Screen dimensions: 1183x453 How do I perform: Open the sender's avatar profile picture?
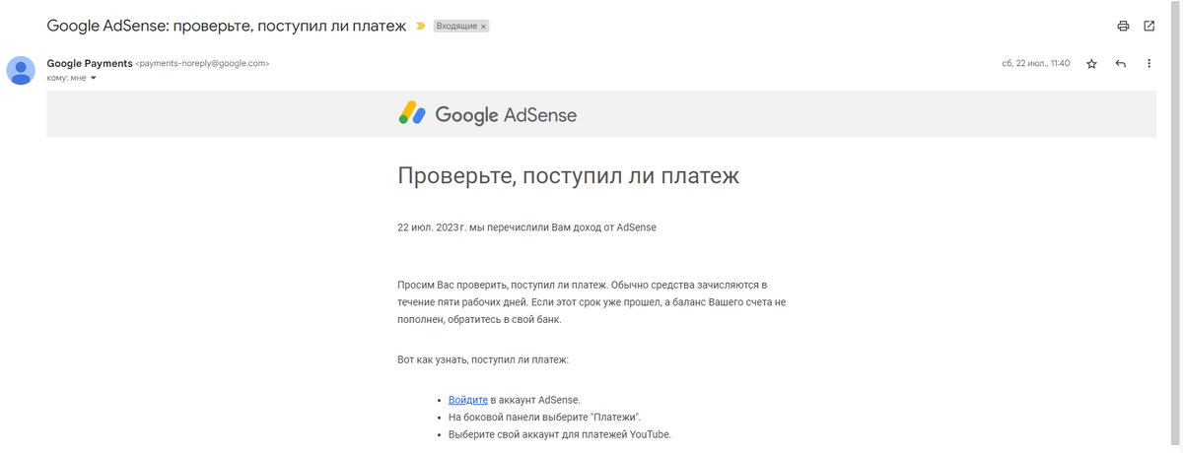(x=22, y=70)
